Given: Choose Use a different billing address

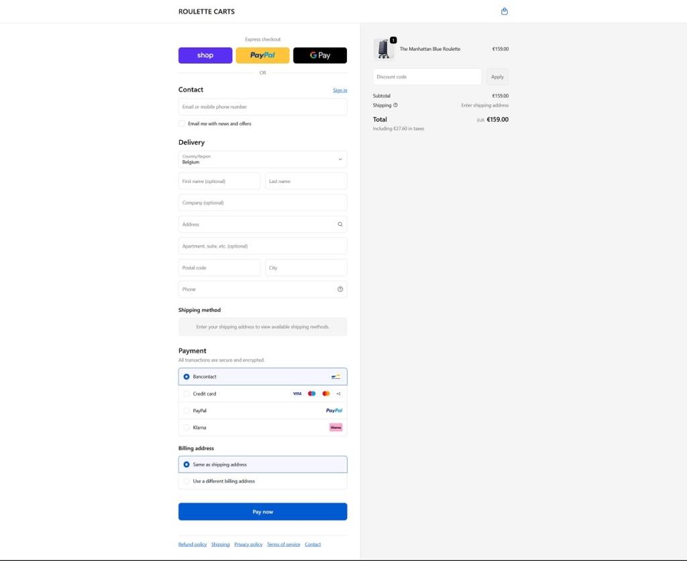Looking at the screenshot, I should click(x=187, y=481).
